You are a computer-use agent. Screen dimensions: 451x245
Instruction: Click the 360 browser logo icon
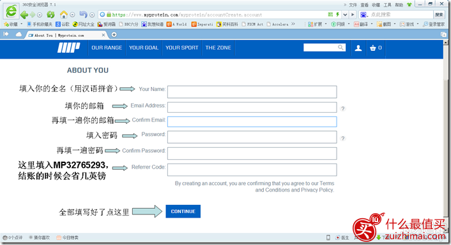11,11
